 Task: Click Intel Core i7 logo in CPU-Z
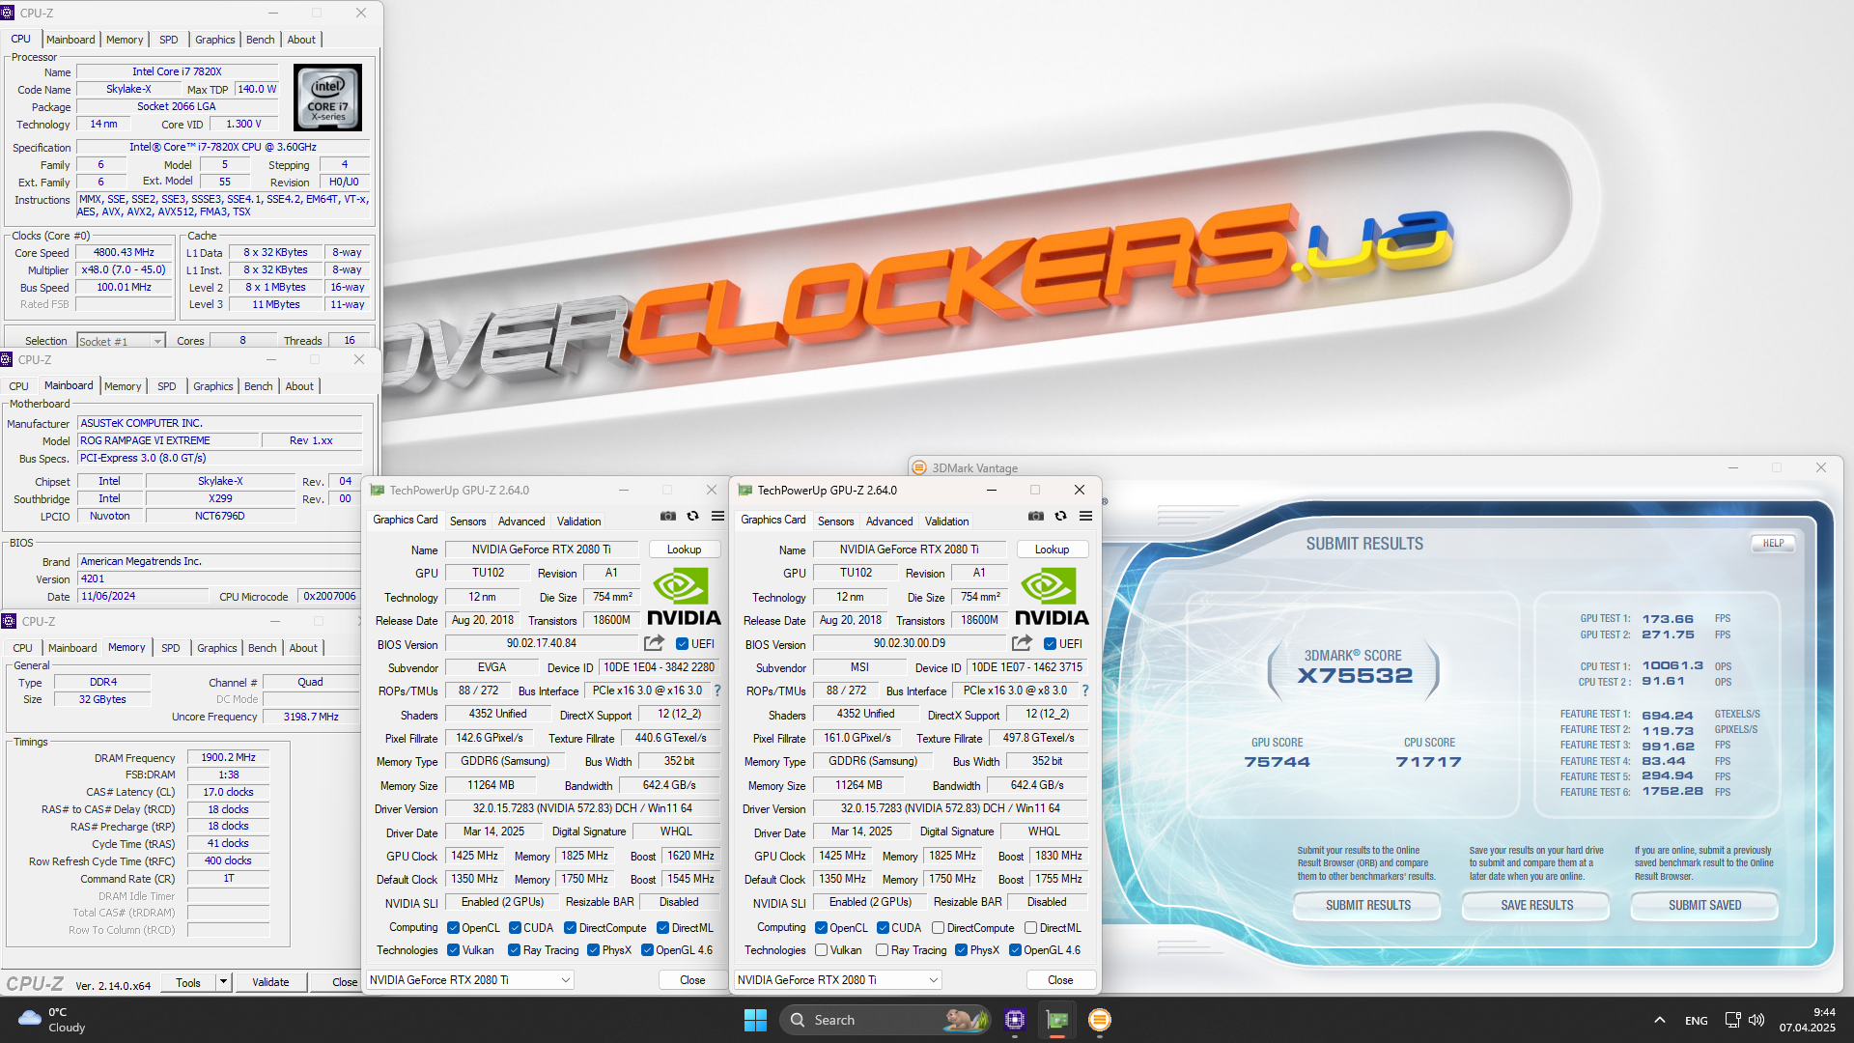coord(327,98)
